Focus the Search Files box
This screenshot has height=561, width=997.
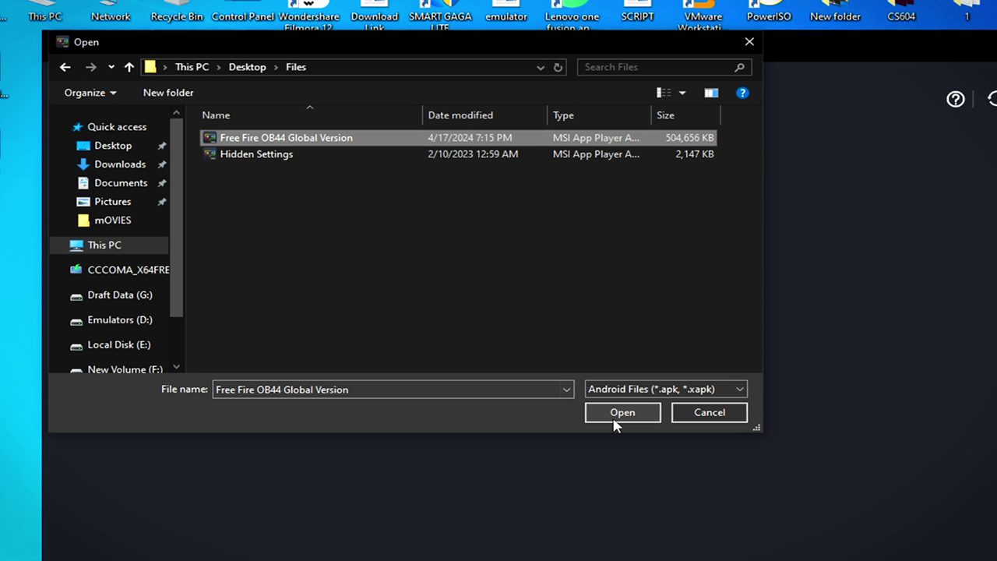coord(664,67)
